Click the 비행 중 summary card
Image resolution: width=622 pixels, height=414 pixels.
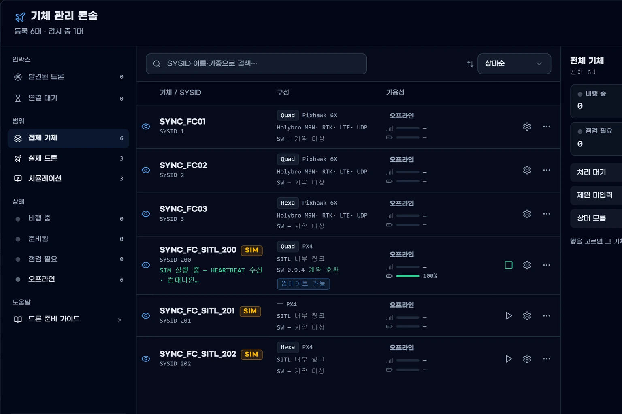[596, 101]
